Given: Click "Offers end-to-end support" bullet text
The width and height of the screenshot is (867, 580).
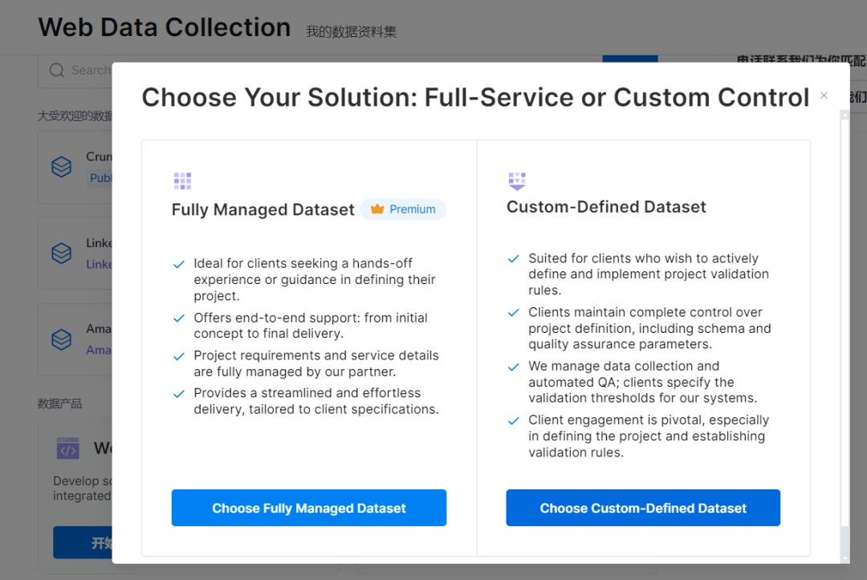Looking at the screenshot, I should pyautogui.click(x=310, y=326).
